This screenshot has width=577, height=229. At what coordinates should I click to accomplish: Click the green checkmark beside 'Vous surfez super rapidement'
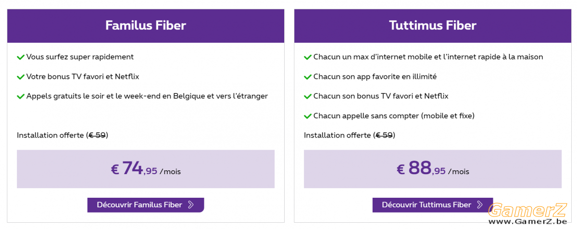pos(21,57)
